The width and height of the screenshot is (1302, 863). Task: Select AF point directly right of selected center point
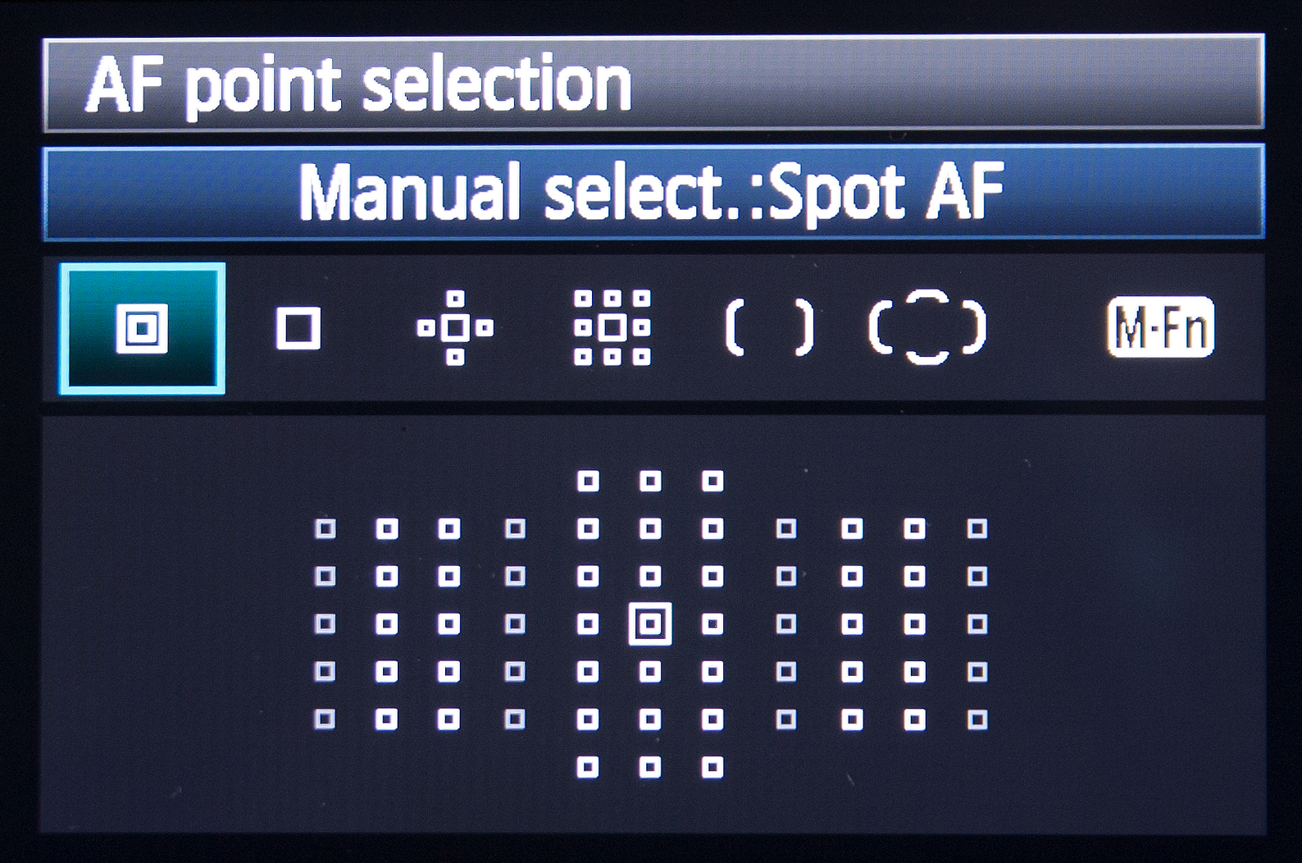(712, 624)
